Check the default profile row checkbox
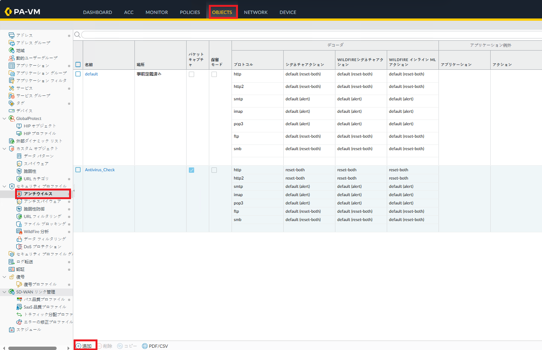This screenshot has width=542, height=350. [78, 74]
